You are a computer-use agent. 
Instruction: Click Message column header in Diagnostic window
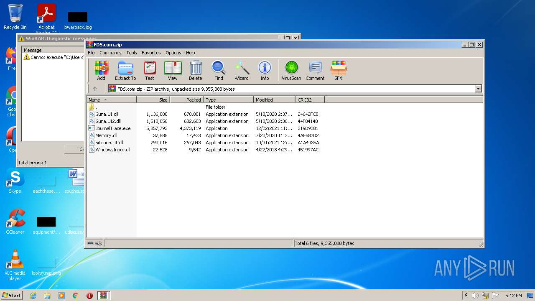pos(53,50)
